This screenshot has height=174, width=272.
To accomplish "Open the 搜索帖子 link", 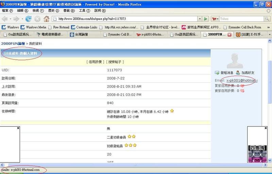I will (x=115, y=62).
